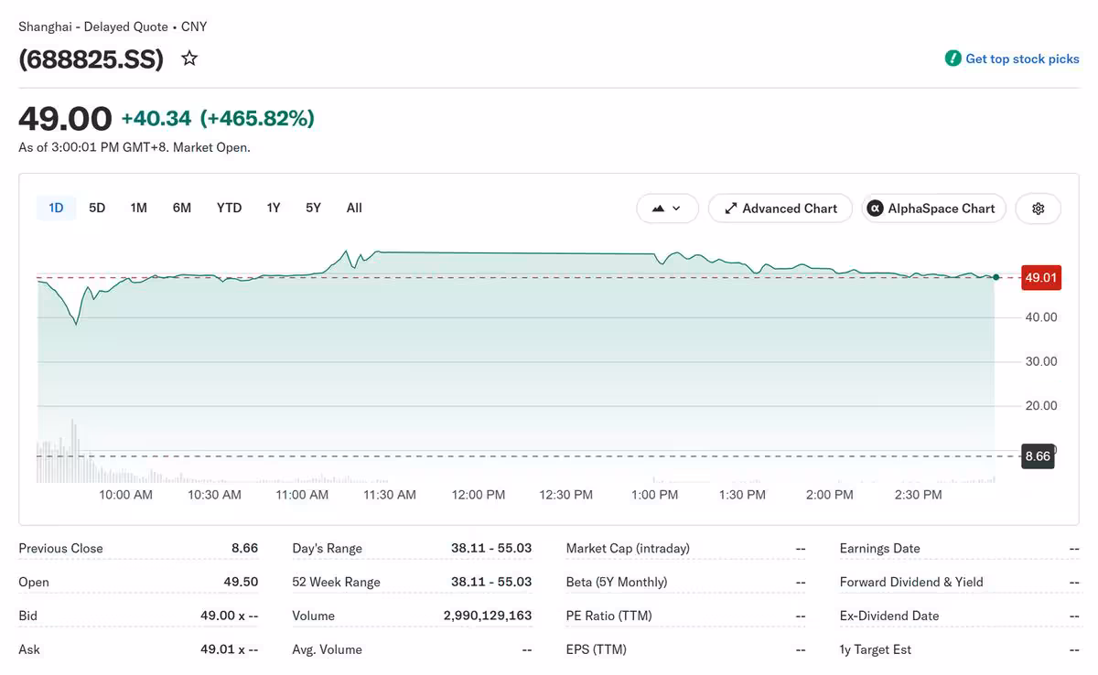Open the Advanced Chart button
The width and height of the screenshot is (1098, 675).
click(780, 209)
